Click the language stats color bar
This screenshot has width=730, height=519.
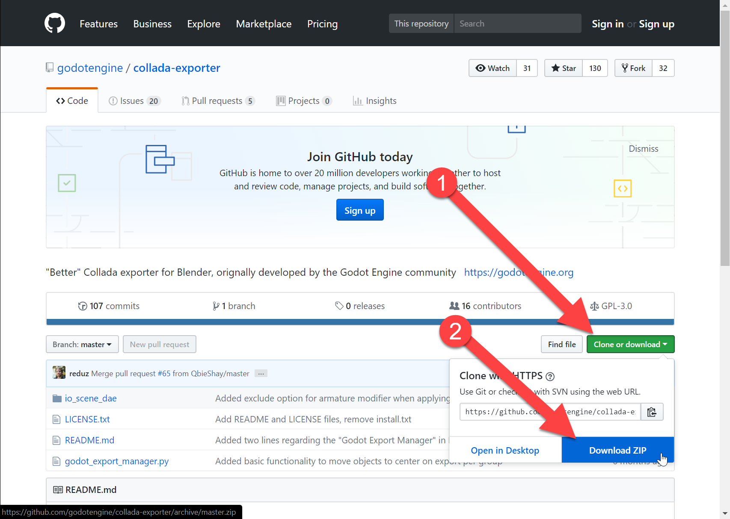(x=360, y=322)
